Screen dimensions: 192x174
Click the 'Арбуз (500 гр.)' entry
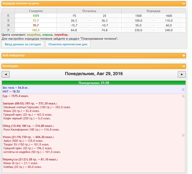pyautogui.click(x=23, y=141)
